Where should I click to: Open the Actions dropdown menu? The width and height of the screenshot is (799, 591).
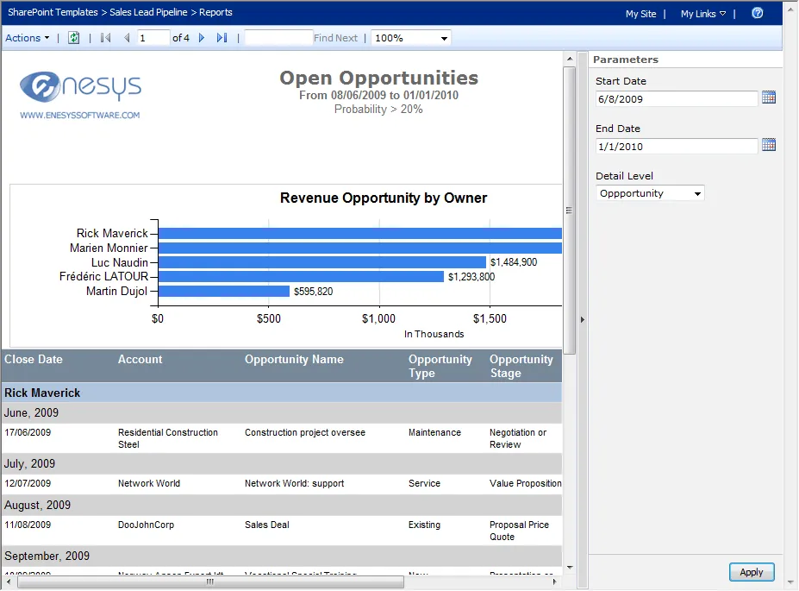28,38
